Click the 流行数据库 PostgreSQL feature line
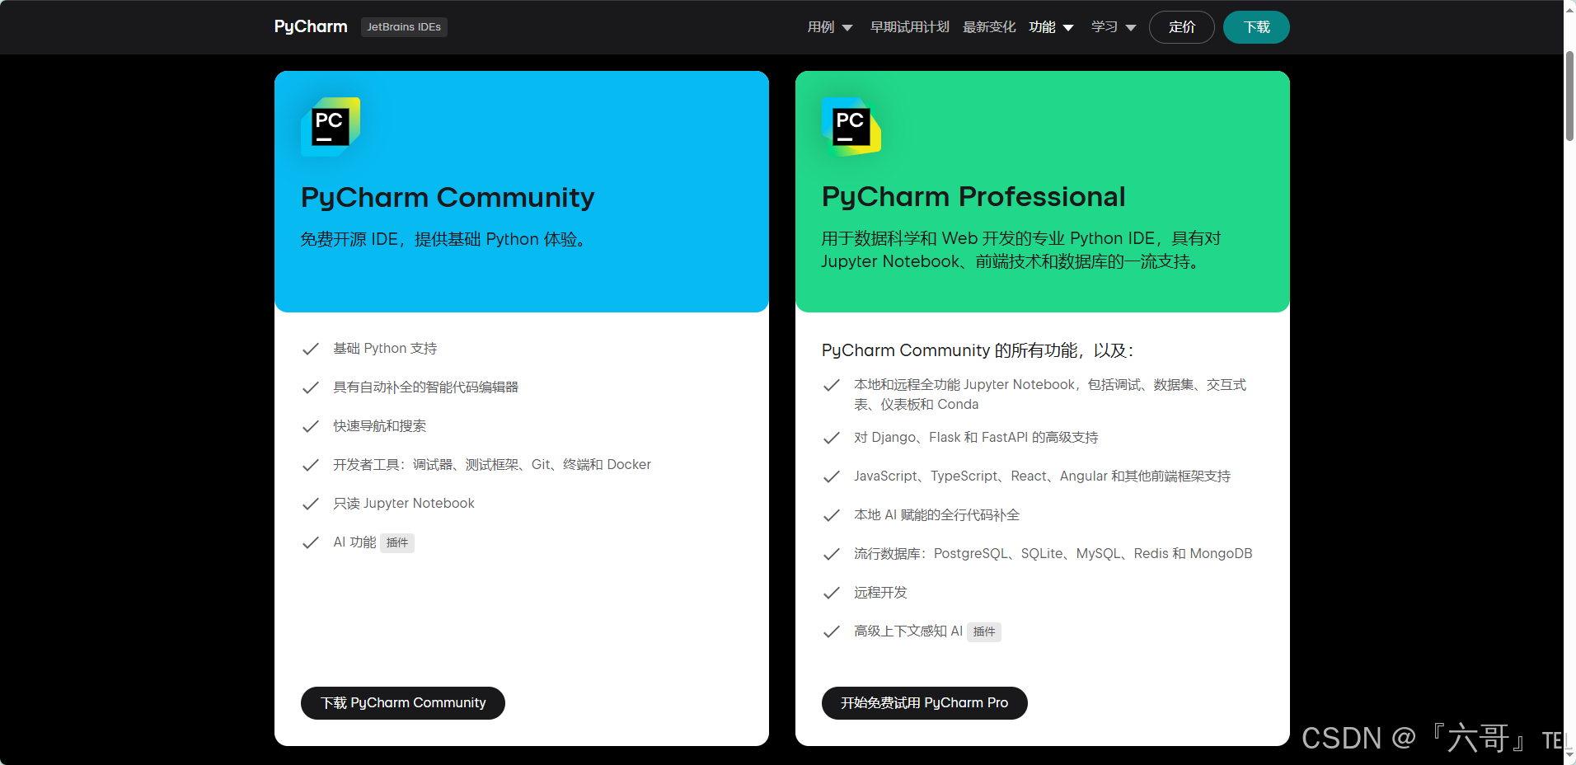Screen dimensions: 1576x765 pyautogui.click(x=1053, y=554)
